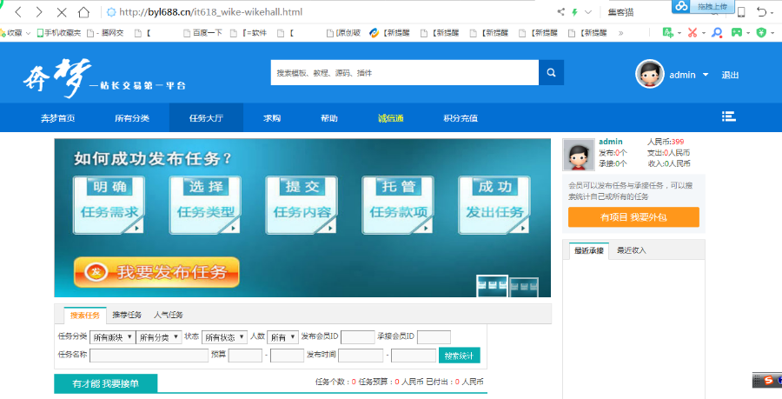Open the 原创敏 bookmark
Screen dimensions: 782x399
pos(343,33)
